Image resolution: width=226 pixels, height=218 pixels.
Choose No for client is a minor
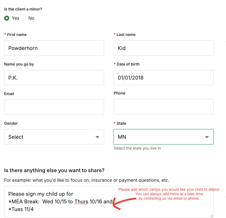(x=24, y=18)
